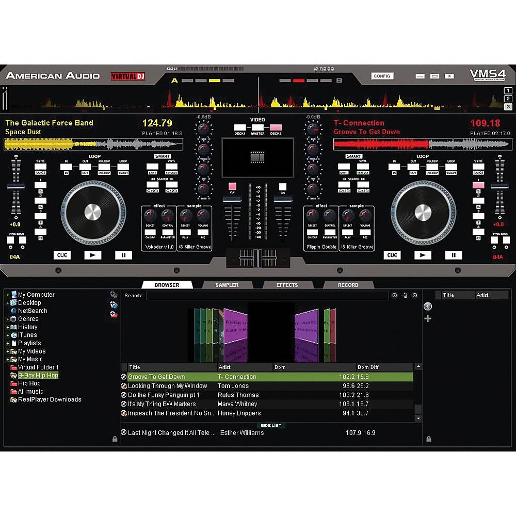516x516 pixels.
Task: Sort the track list by Bpm column
Action: pyautogui.click(x=314, y=367)
